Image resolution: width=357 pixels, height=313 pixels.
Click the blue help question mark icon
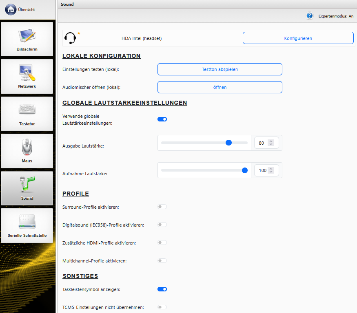click(x=310, y=16)
